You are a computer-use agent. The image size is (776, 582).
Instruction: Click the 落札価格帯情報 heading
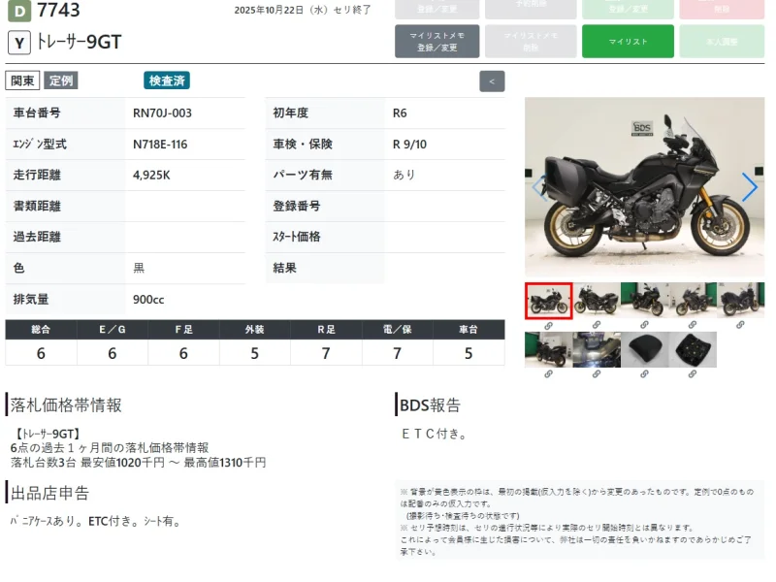click(x=66, y=405)
